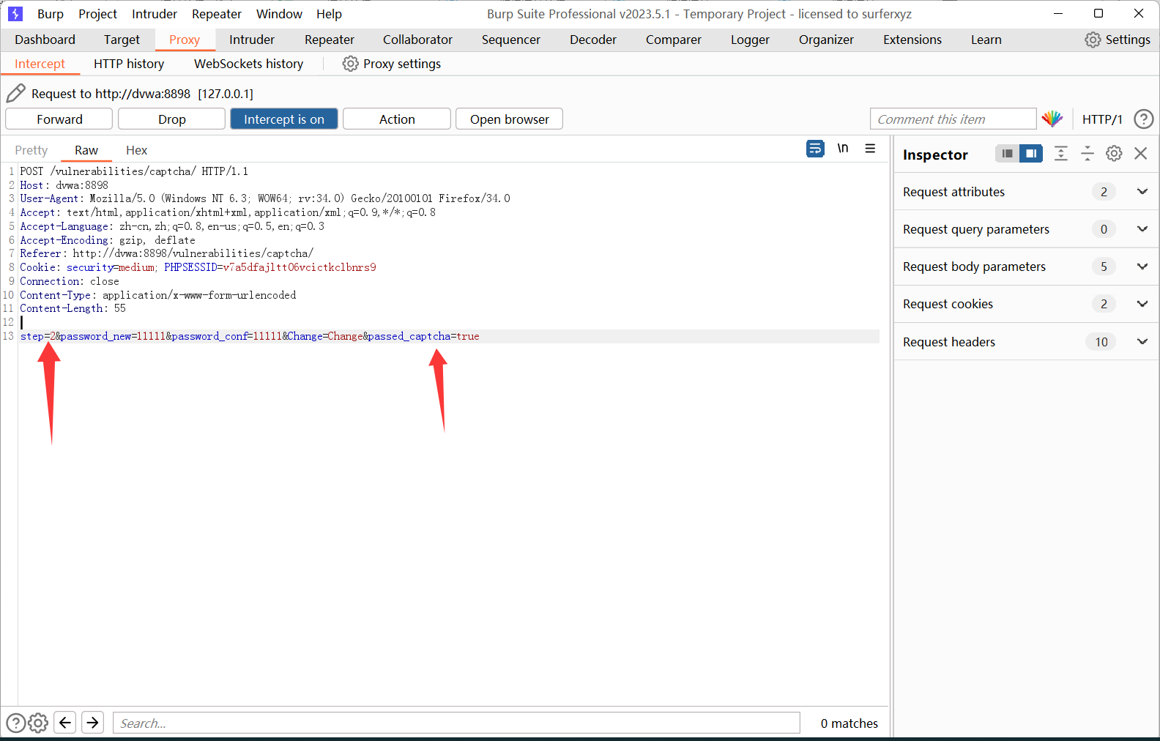Switch to the Decoder tab
Viewport: 1160px width, 741px height.
[593, 40]
